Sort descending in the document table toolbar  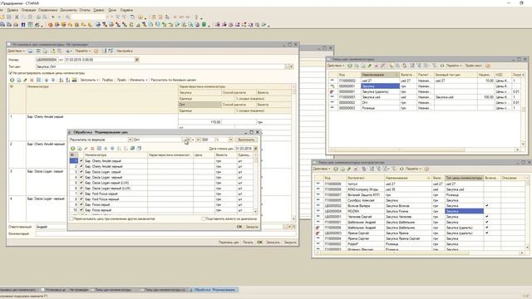pos(67,80)
